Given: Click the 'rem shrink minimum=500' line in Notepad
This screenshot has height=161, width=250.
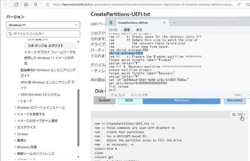Looking at the screenshot, I should click(129, 50).
